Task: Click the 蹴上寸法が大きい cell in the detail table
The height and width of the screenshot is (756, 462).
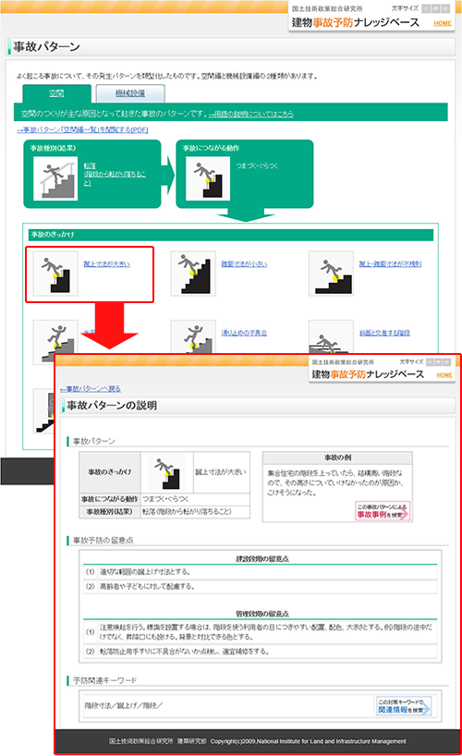Action: tap(222, 472)
